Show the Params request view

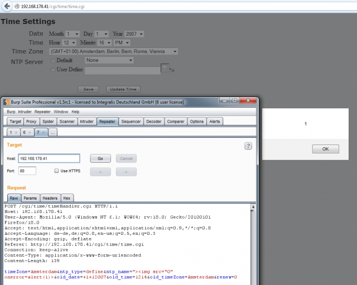[x=30, y=198]
